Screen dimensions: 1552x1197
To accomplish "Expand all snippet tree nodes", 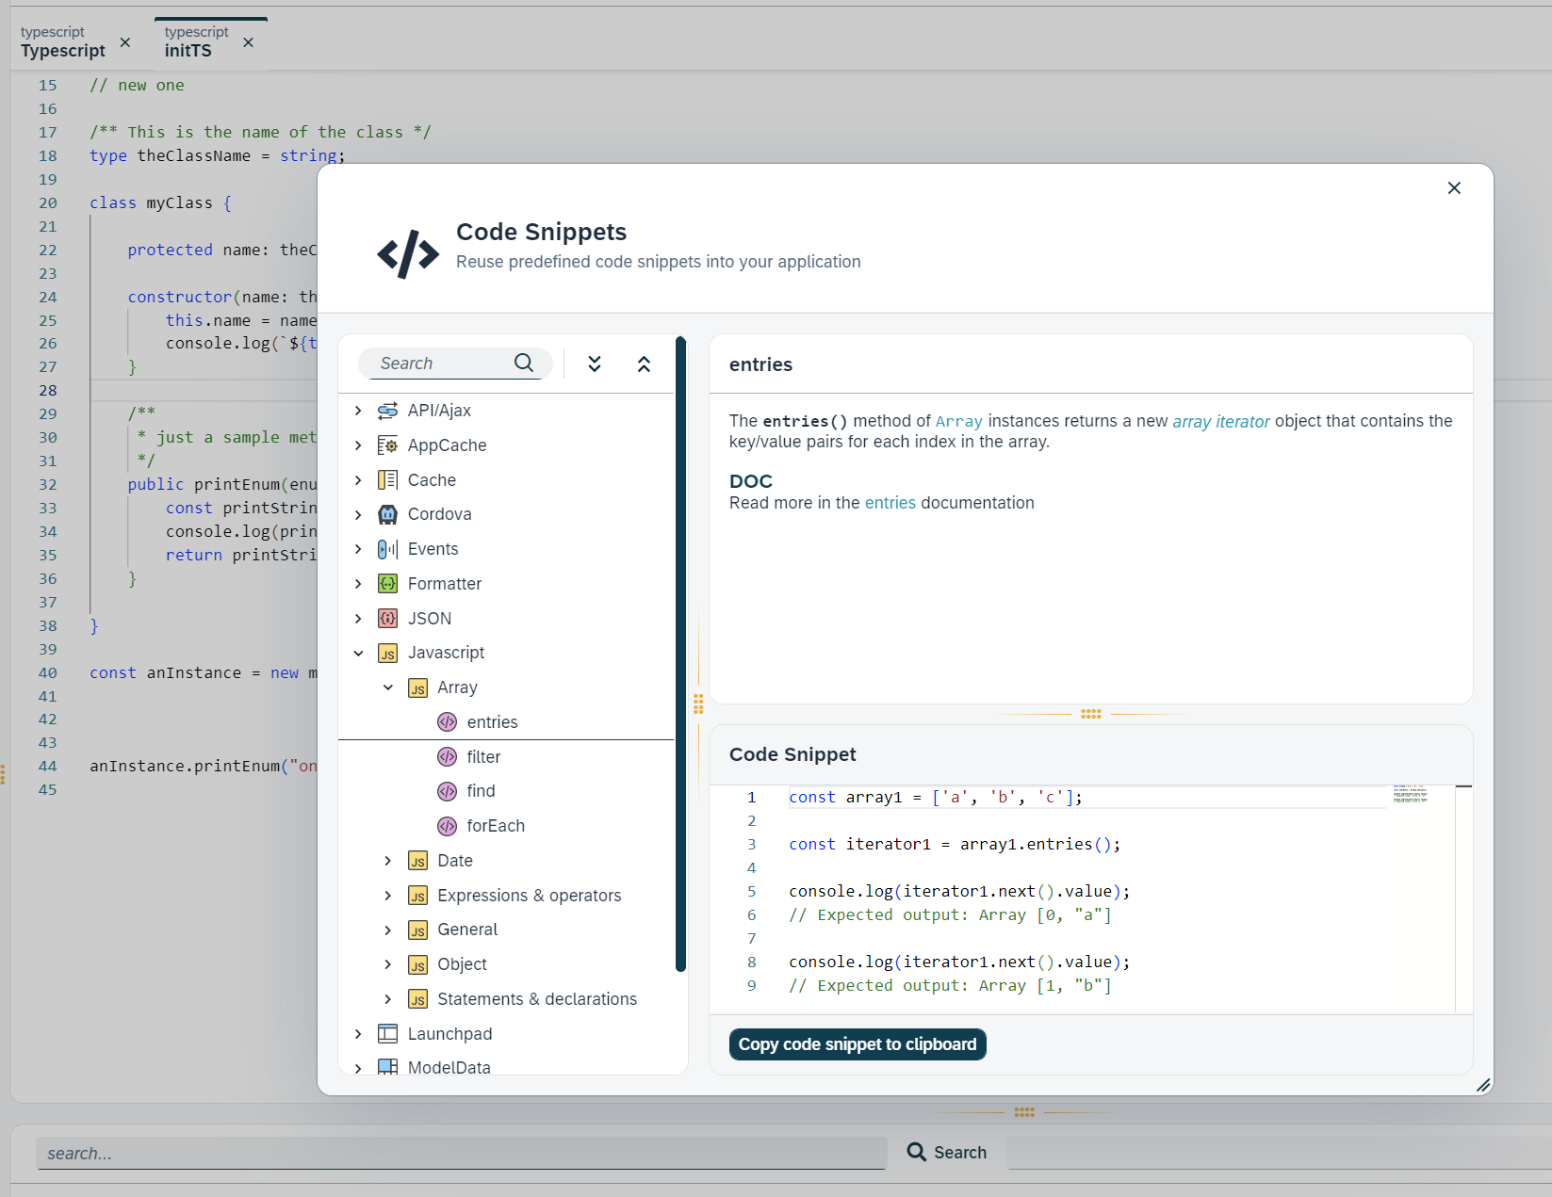I will [x=595, y=364].
